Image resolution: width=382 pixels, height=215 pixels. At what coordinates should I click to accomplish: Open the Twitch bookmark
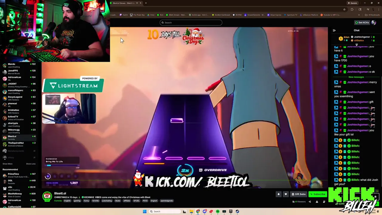pos(124,15)
